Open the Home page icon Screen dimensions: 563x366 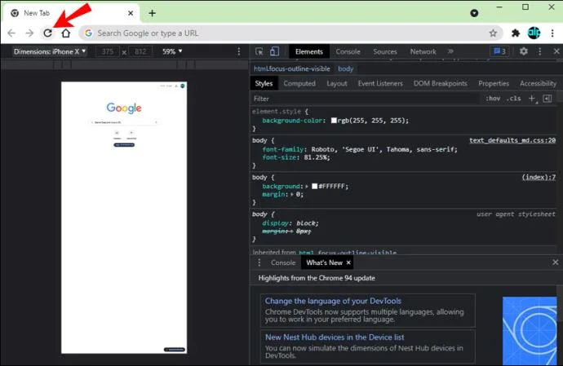tap(66, 33)
